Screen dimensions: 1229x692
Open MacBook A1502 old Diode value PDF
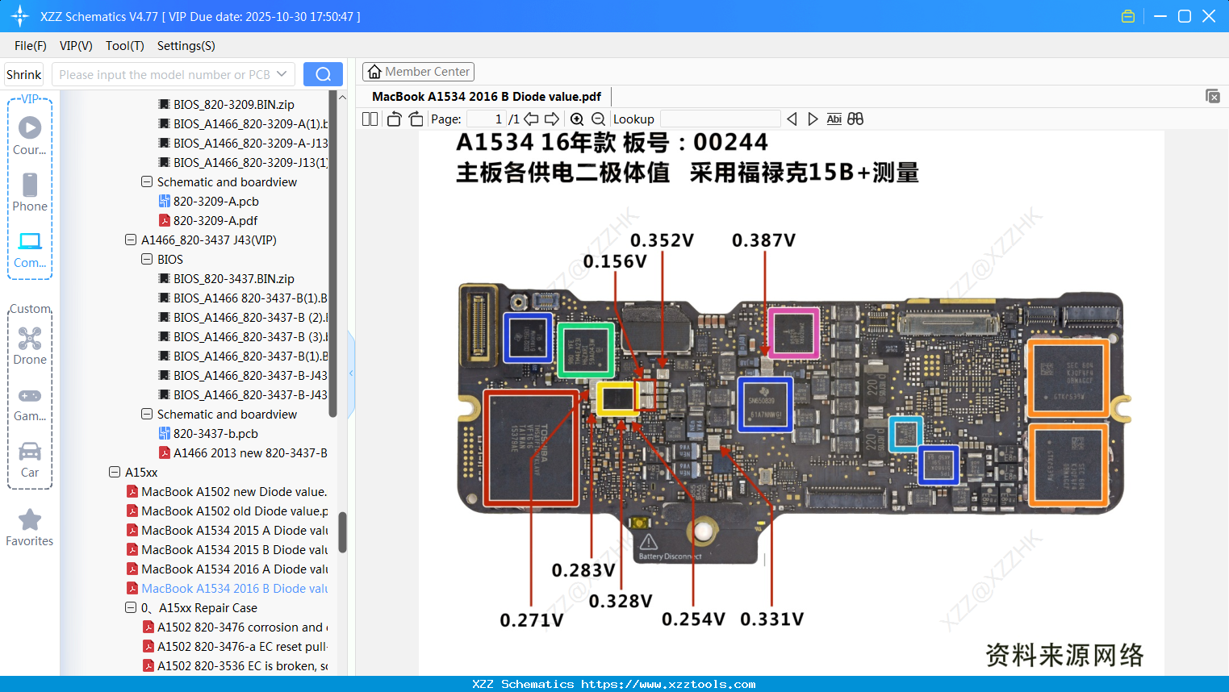[227, 511]
